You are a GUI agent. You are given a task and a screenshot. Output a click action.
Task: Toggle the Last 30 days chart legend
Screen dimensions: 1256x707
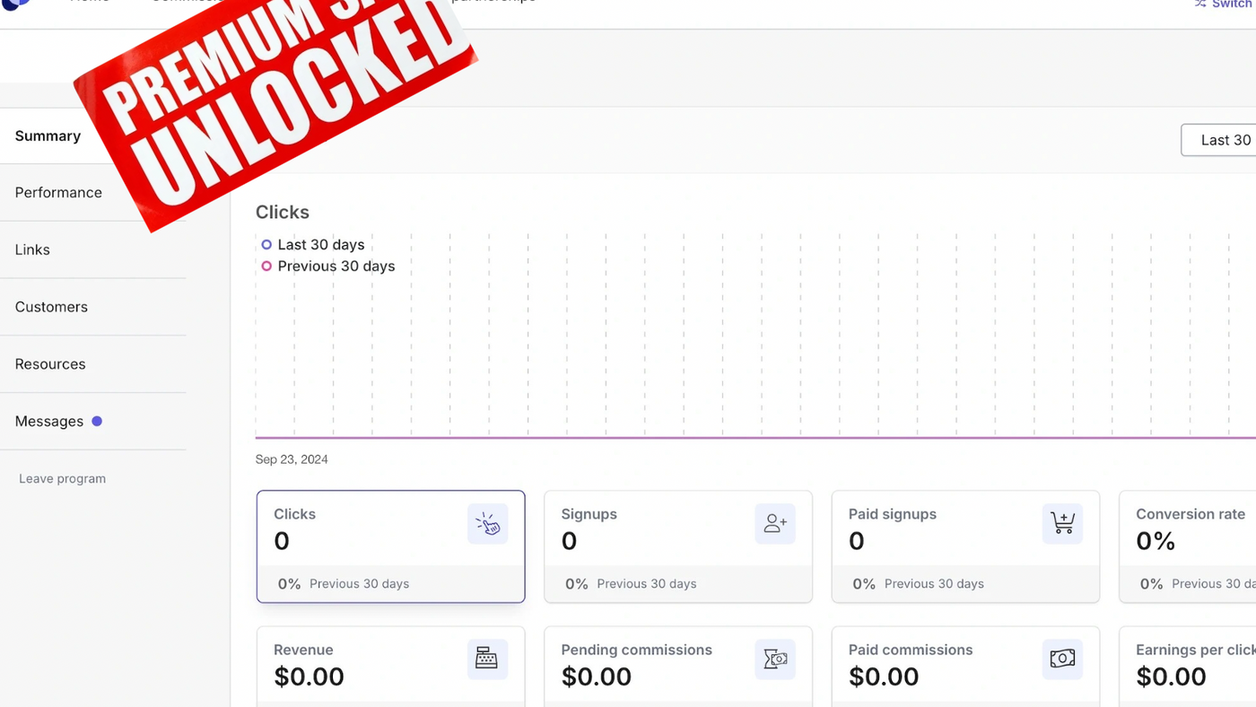tap(312, 245)
